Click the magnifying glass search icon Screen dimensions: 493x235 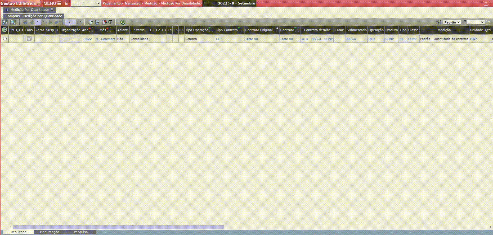[13, 22]
